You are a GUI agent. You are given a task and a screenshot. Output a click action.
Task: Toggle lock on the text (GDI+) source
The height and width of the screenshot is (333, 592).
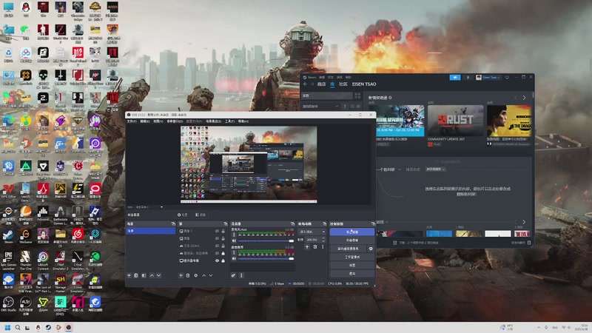pos(223,246)
